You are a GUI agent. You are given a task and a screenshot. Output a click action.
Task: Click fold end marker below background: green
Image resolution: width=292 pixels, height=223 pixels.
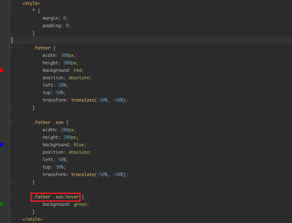point(9,212)
